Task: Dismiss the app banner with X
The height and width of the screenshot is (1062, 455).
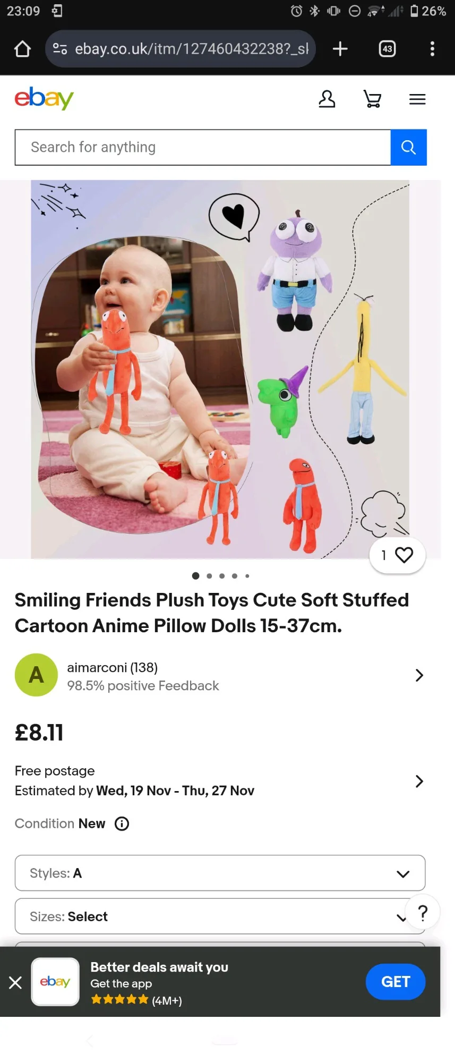Action: coord(15,982)
